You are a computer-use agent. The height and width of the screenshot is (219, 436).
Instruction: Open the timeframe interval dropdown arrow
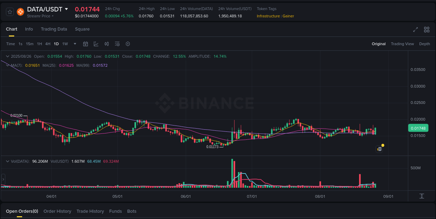click(x=75, y=44)
